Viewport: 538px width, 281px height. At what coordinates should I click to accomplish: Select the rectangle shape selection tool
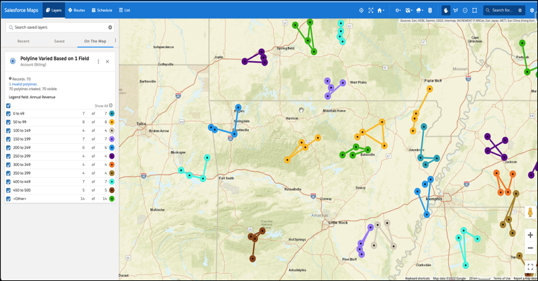[474, 10]
